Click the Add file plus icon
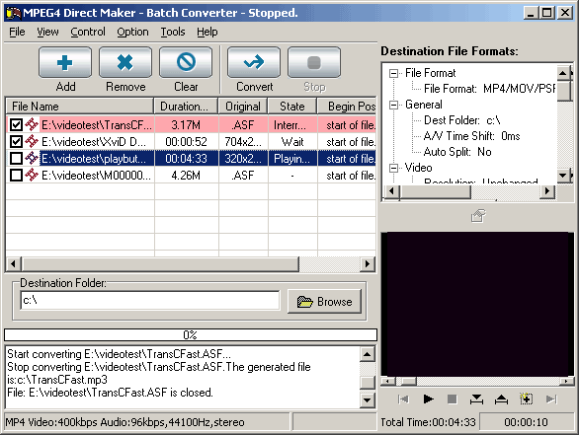 [x=65, y=62]
